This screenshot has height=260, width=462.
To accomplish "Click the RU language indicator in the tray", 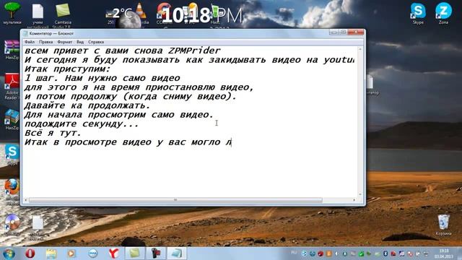I will click(294, 253).
